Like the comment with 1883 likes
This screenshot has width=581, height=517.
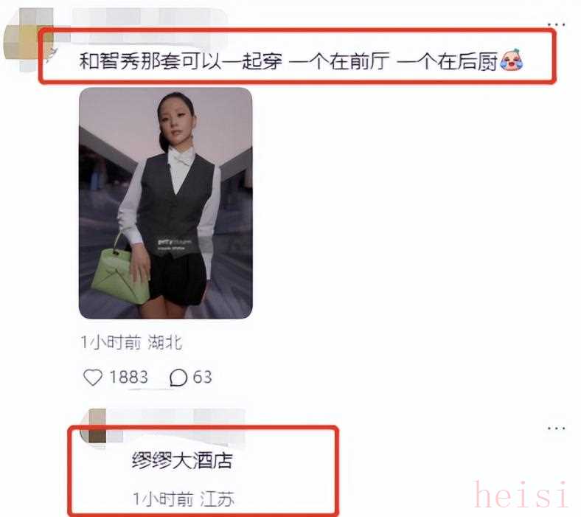pyautogui.click(x=93, y=378)
